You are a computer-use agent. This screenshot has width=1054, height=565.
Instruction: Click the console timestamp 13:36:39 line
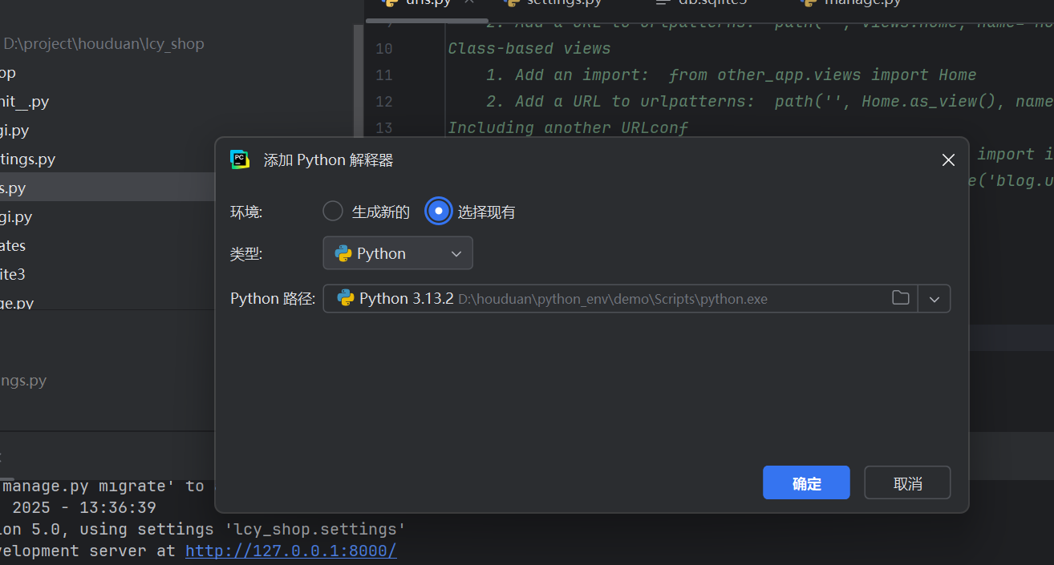(x=78, y=507)
